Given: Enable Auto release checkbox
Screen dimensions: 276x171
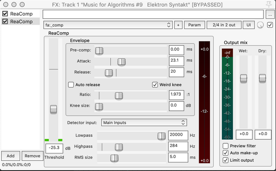Looking at the screenshot, I should click(x=71, y=85).
